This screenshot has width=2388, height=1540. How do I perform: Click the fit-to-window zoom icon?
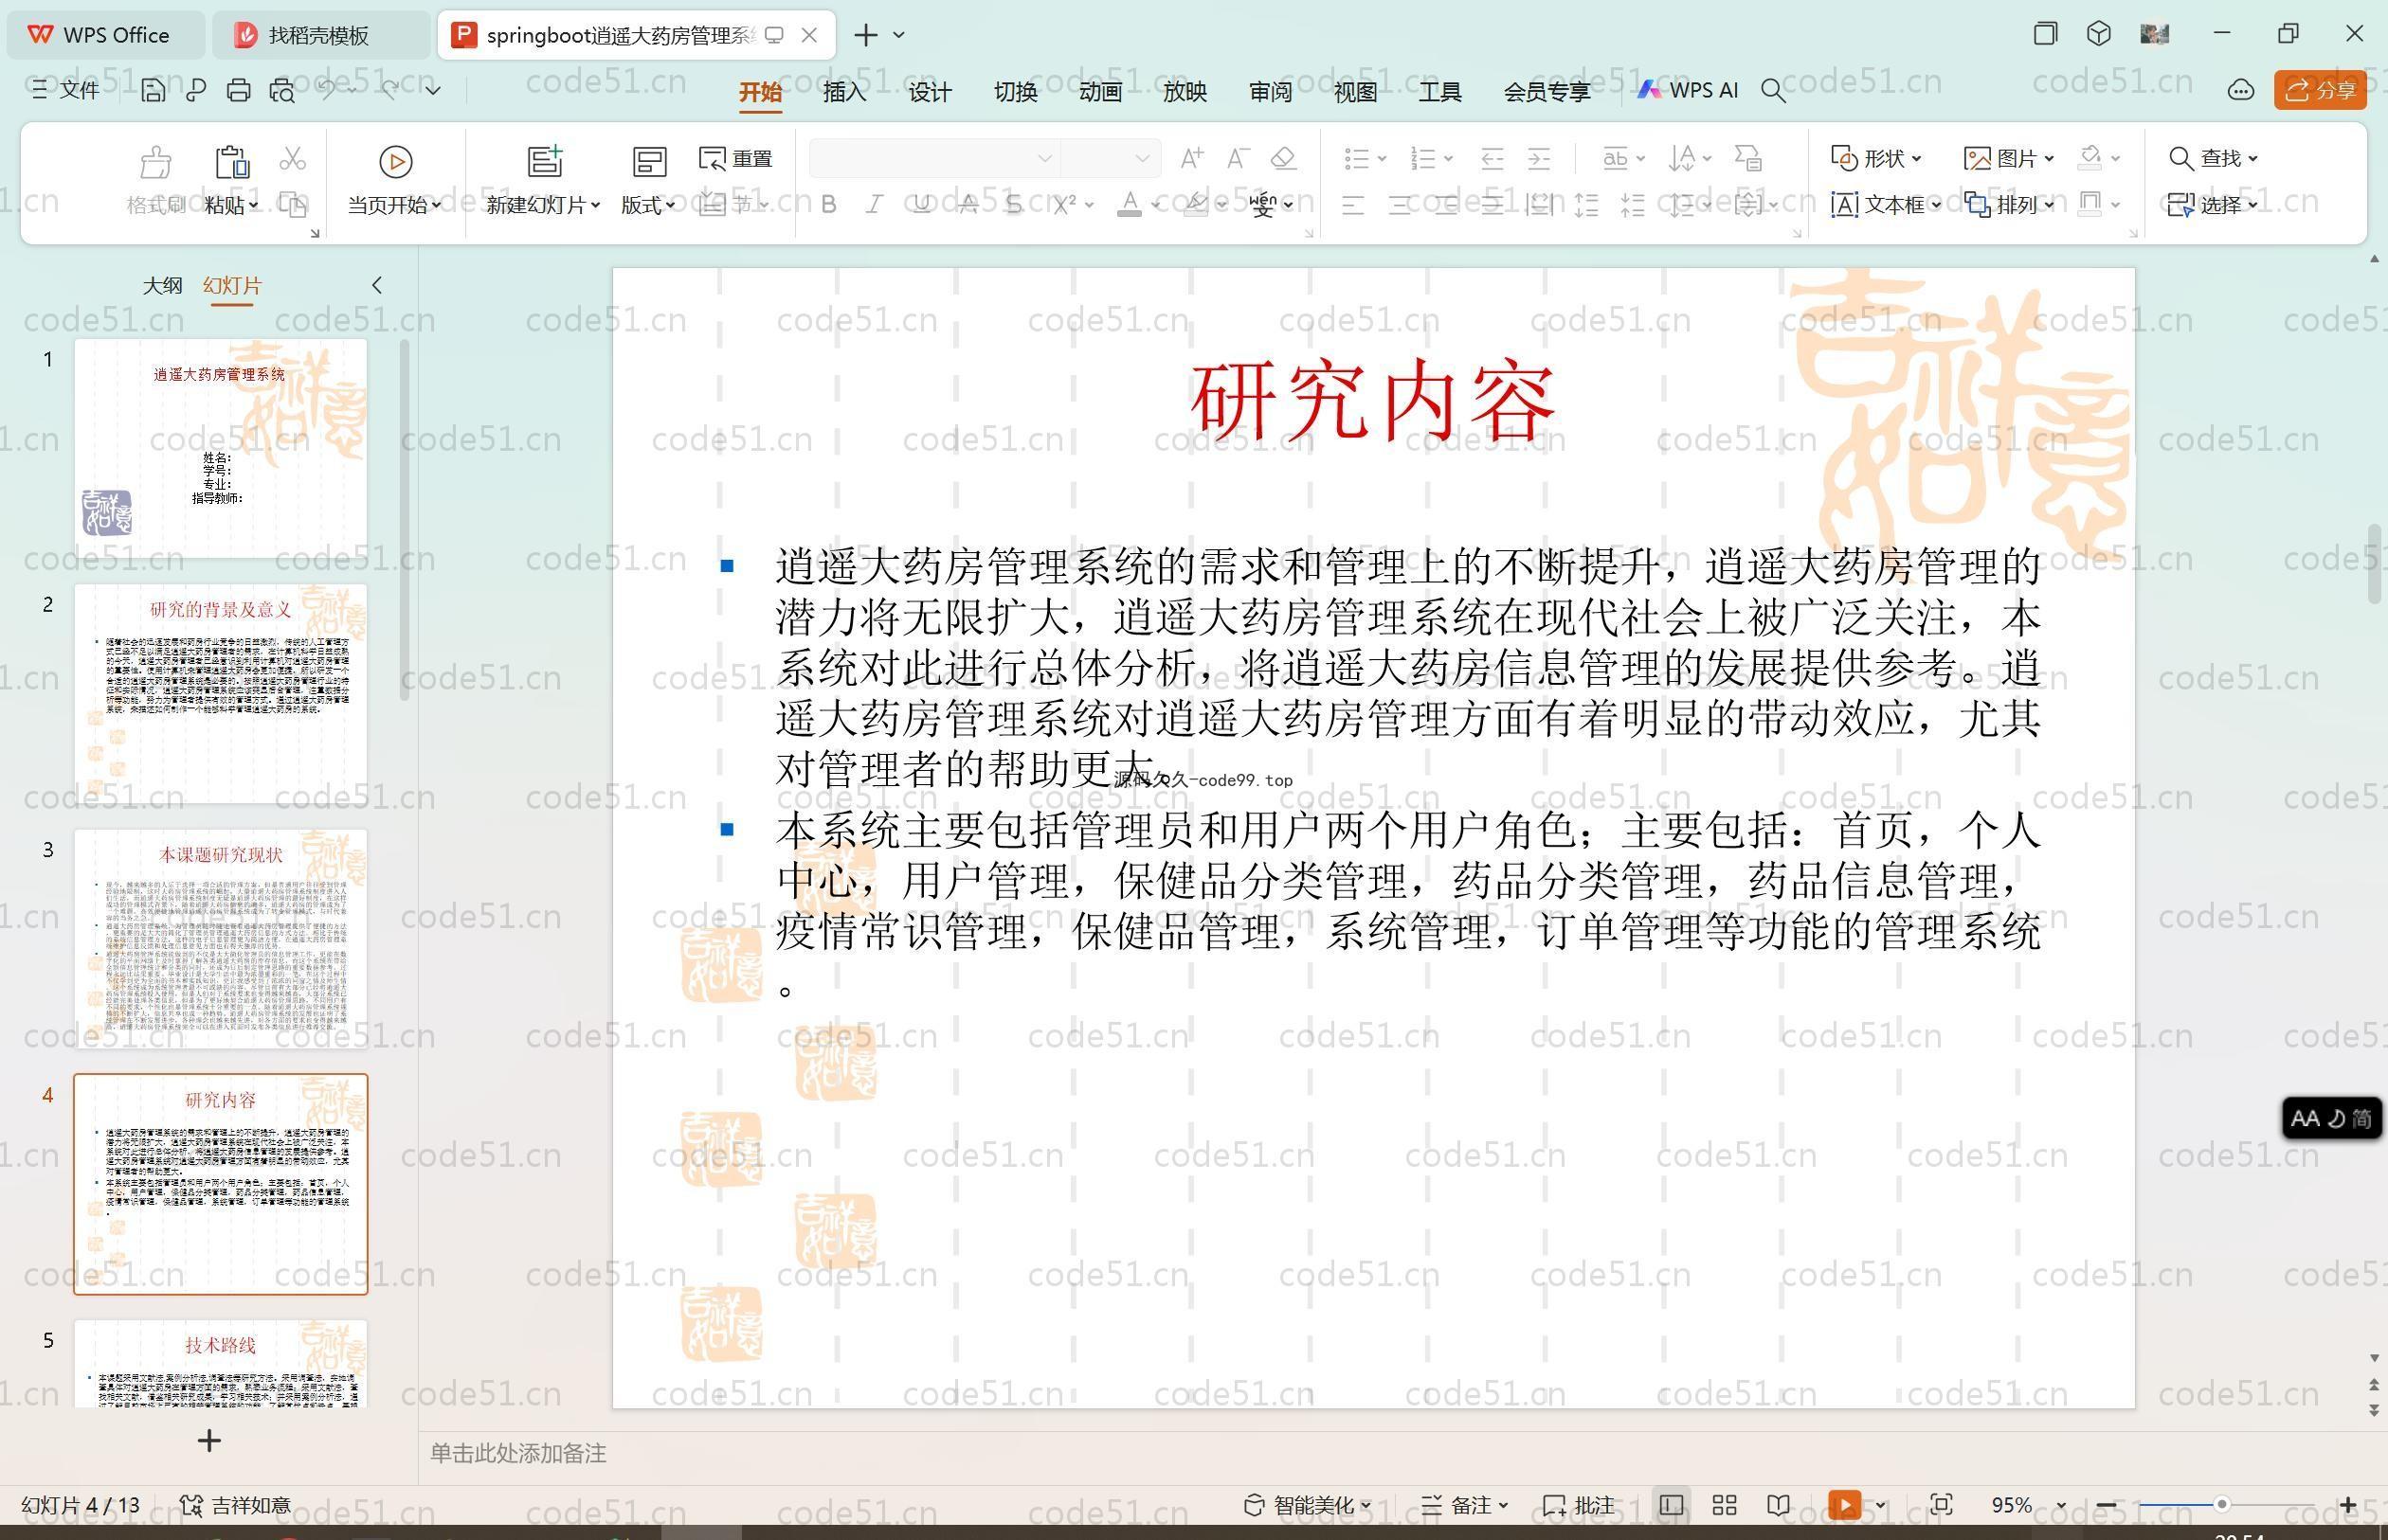click(x=1941, y=1505)
